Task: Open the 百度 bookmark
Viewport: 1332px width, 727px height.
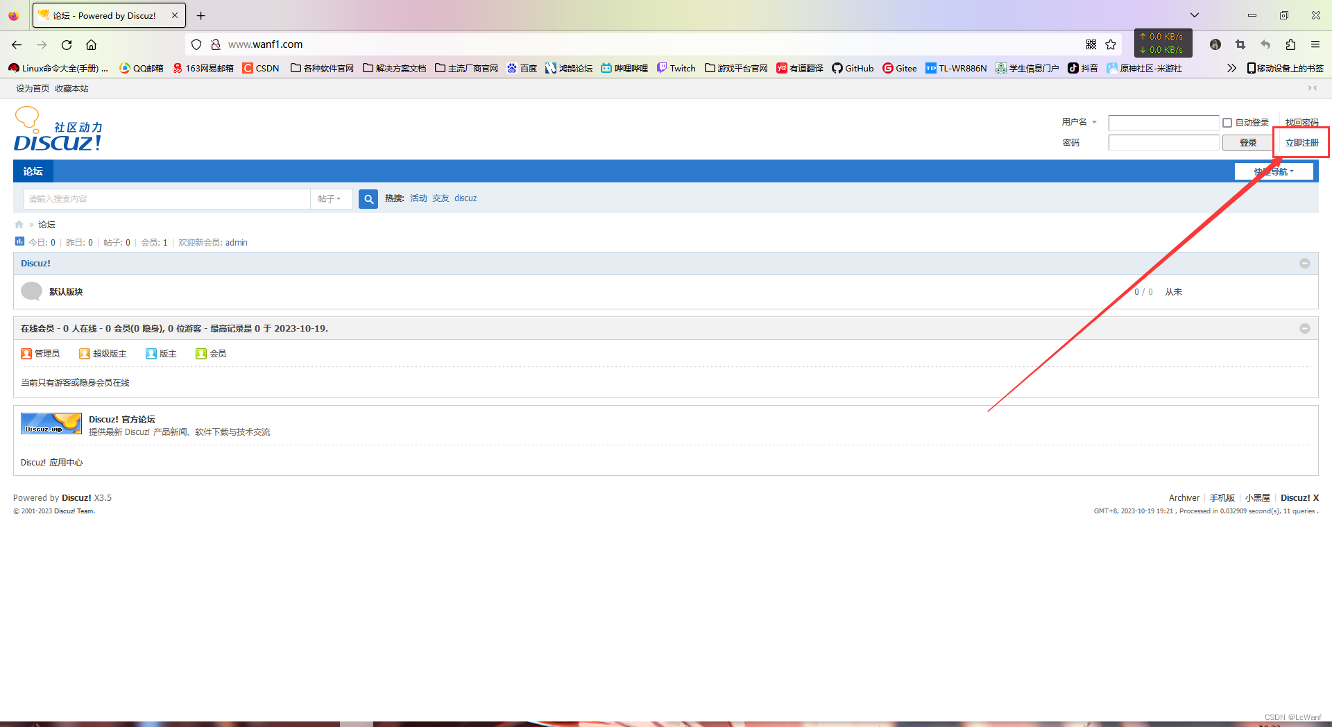Action: click(x=522, y=68)
